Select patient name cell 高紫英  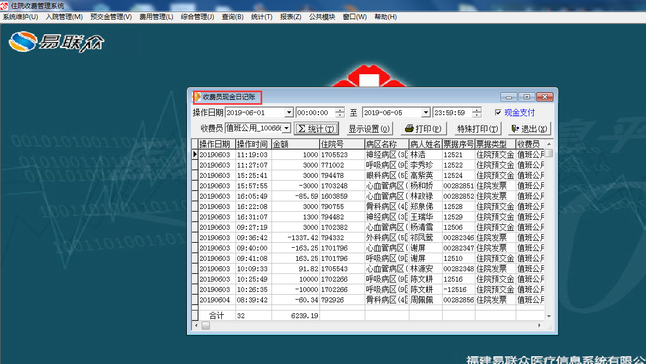(426, 175)
